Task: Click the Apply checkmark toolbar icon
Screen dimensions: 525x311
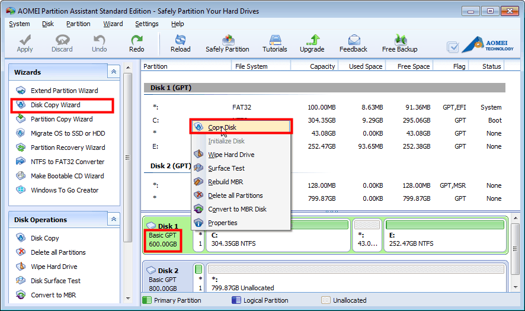Action: point(25,40)
